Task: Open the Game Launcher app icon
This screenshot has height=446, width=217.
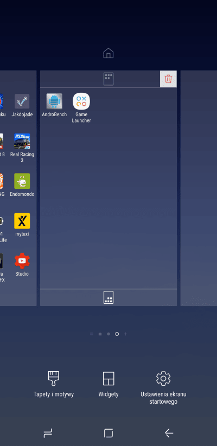Action: 81,101
